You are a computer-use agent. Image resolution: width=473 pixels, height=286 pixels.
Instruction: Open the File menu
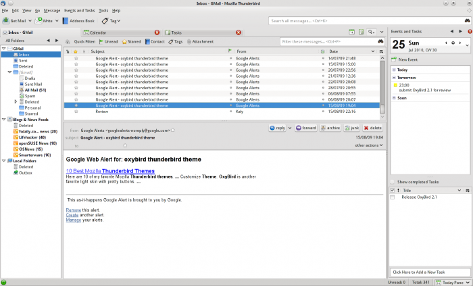click(x=5, y=11)
